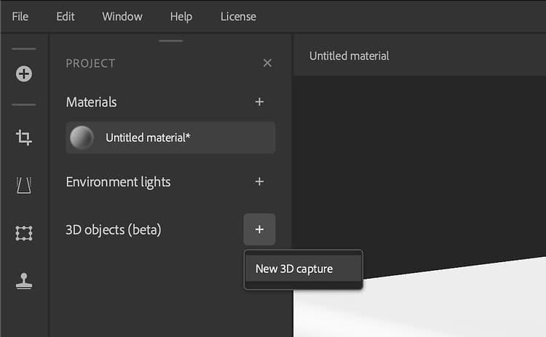Open the Edit menu
This screenshot has height=337, width=546.
pyautogui.click(x=66, y=16)
